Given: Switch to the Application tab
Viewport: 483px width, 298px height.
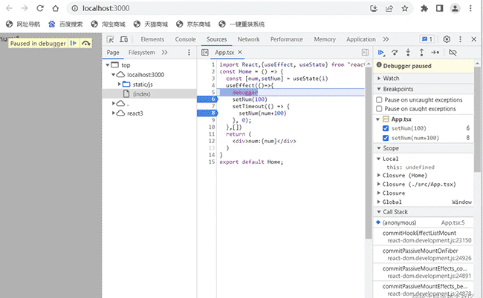Looking at the screenshot, I should (x=360, y=39).
